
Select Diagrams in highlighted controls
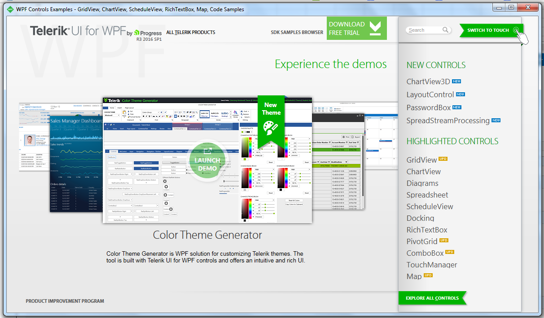tap(422, 183)
